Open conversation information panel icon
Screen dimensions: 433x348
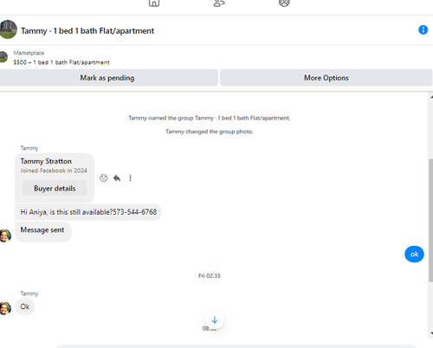(423, 29)
